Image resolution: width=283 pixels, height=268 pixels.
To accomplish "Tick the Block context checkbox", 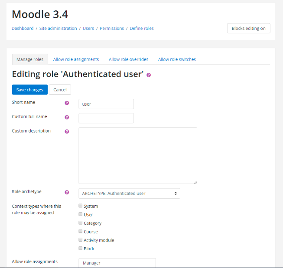I will [81, 248].
